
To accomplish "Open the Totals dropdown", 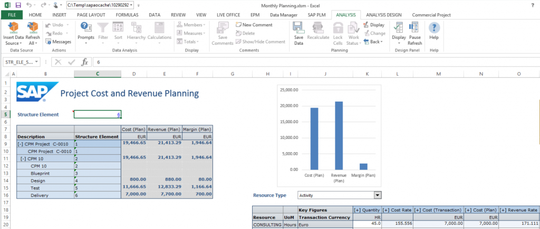I will [188, 42].
